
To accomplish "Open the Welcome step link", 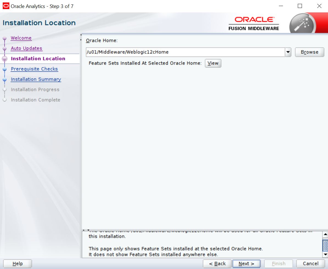I will [x=21, y=38].
